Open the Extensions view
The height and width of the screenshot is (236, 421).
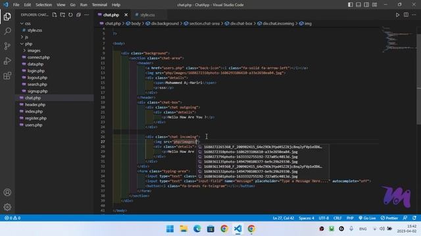[x=7, y=76]
